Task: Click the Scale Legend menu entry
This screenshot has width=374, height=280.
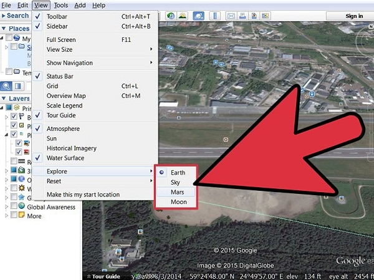Action: [95, 105]
